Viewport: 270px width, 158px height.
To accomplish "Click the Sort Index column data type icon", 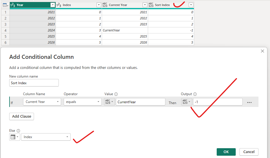I will click(151, 5).
